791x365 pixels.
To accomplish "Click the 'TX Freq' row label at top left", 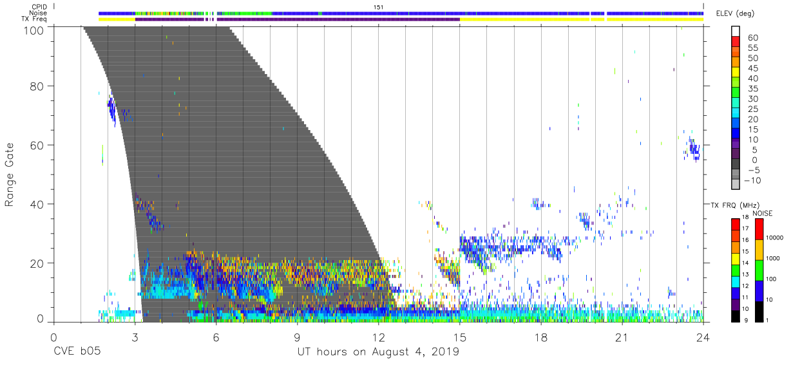I will (x=34, y=19).
